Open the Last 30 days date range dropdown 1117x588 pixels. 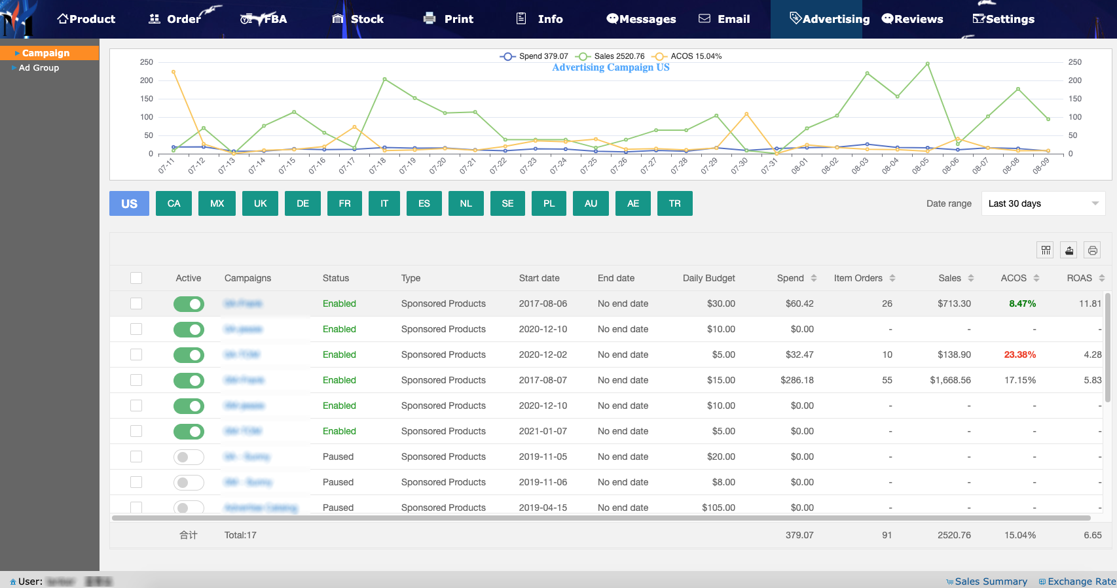click(1043, 203)
